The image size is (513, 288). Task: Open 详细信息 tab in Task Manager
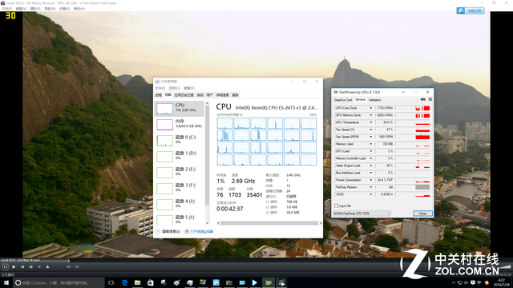[223, 95]
